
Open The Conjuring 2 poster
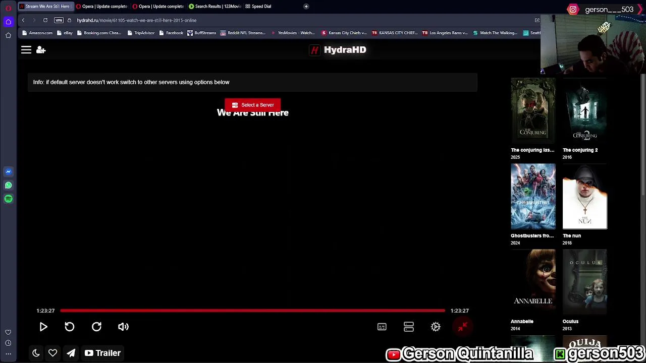pyautogui.click(x=585, y=110)
